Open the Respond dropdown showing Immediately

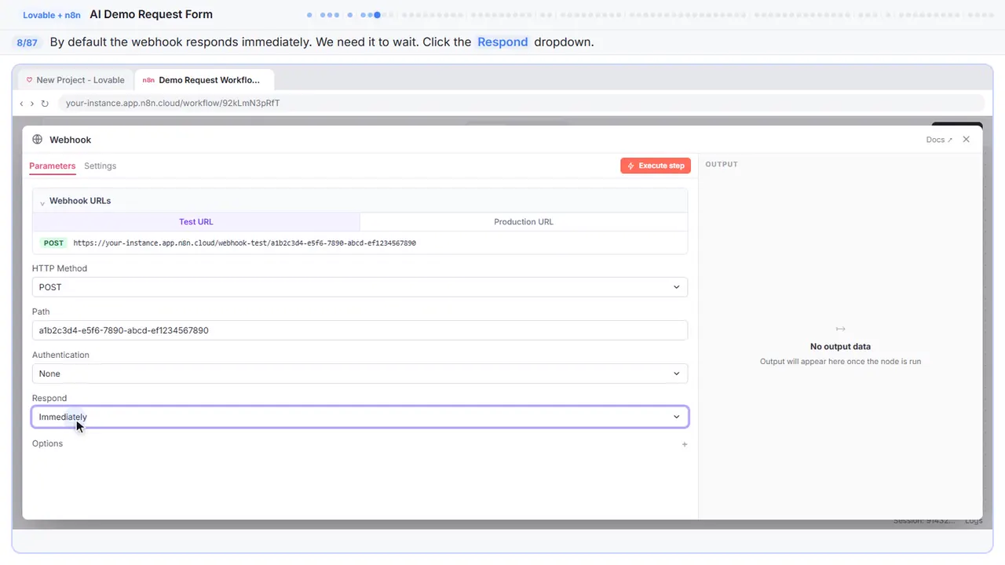[x=360, y=417]
